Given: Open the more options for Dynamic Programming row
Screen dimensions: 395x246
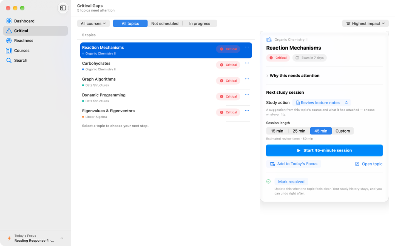Looking at the screenshot, I should click(247, 95).
